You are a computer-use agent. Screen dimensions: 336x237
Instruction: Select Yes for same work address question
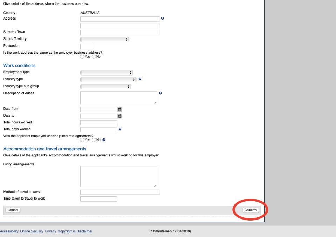pos(82,57)
